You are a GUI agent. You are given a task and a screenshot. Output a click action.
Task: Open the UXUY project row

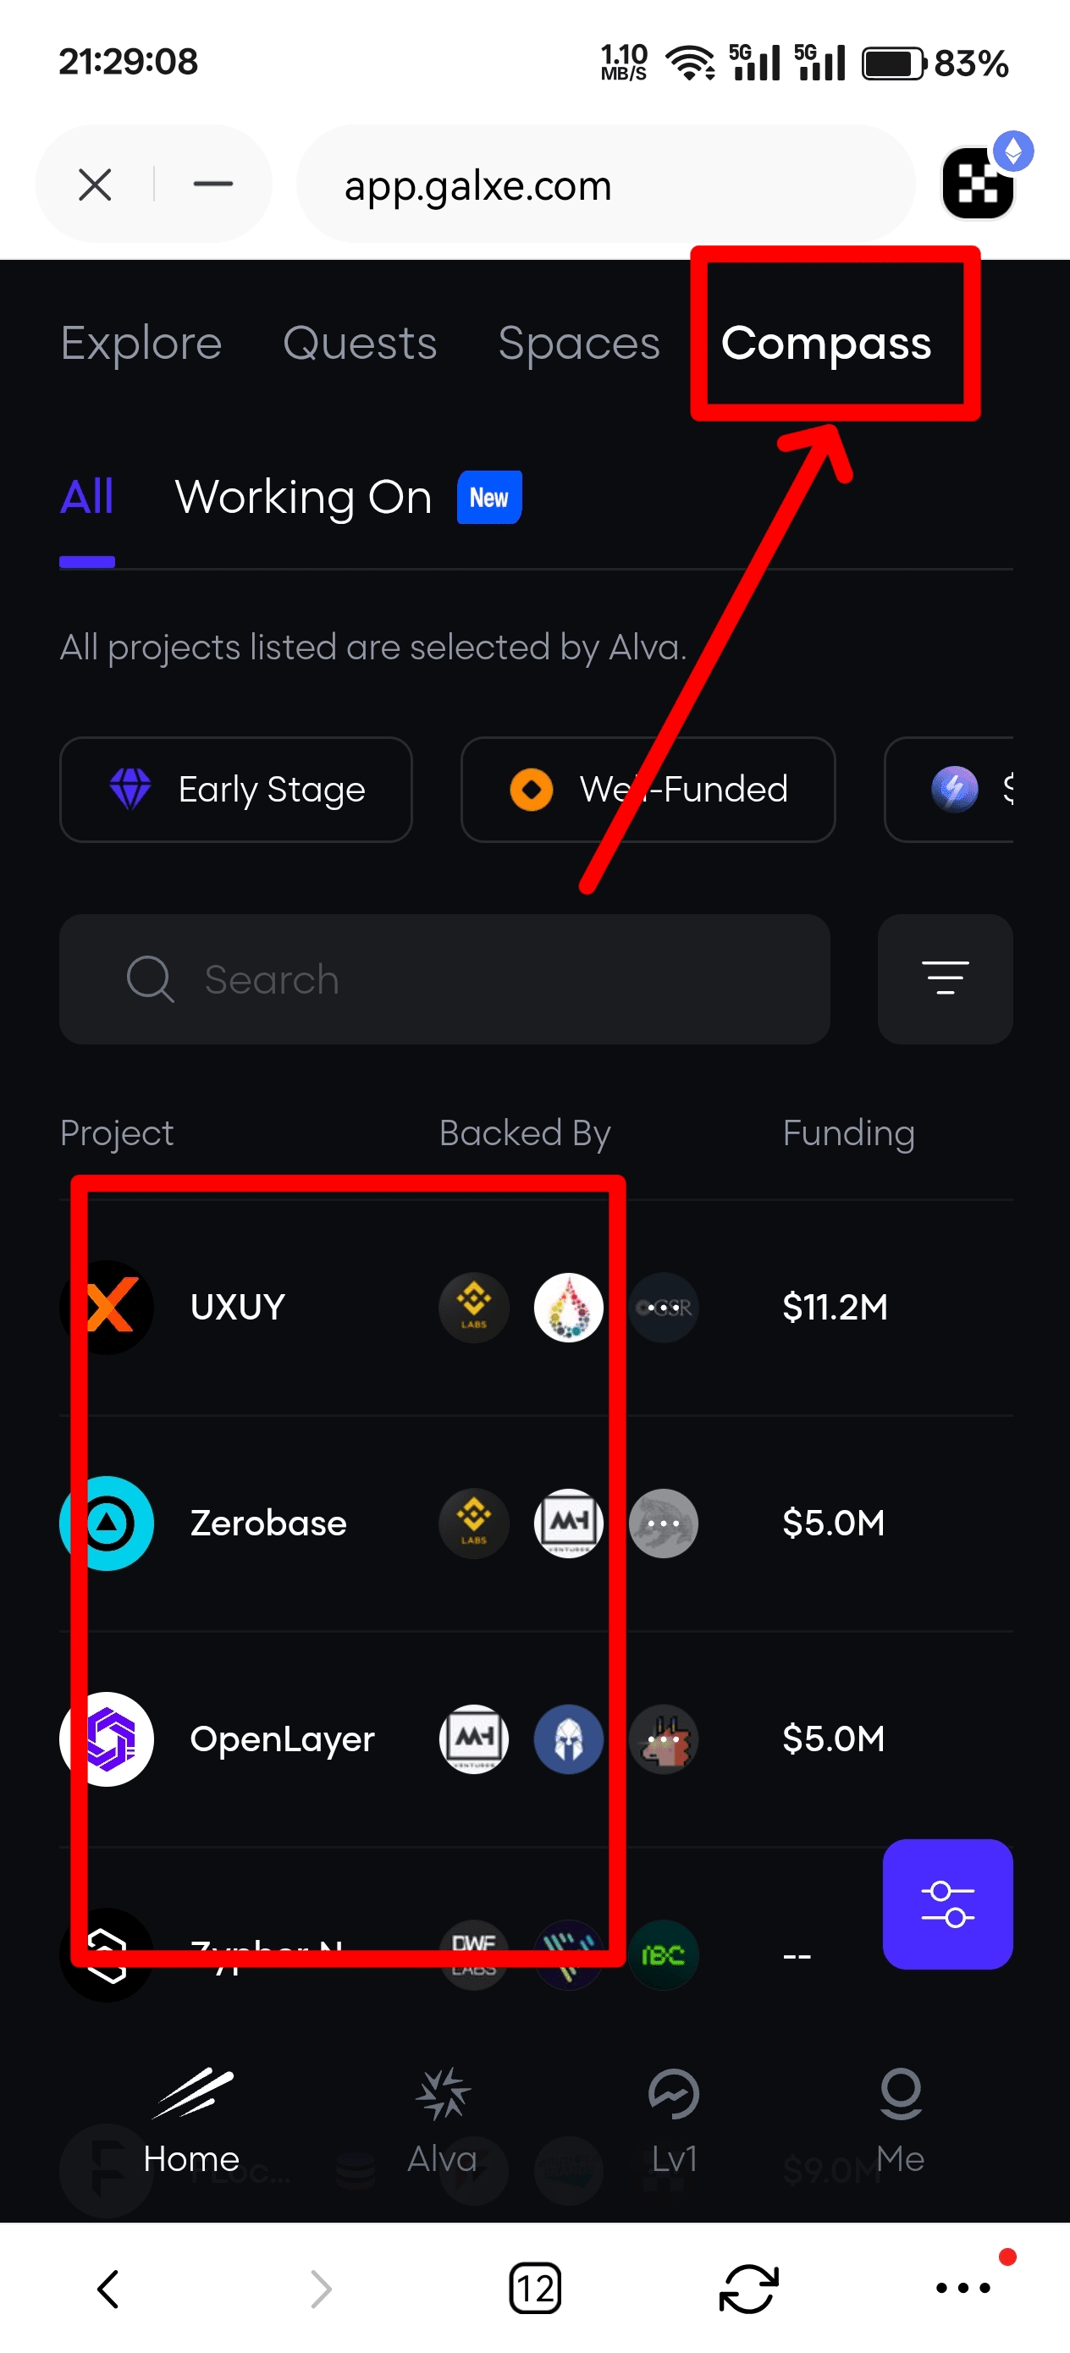238,1307
